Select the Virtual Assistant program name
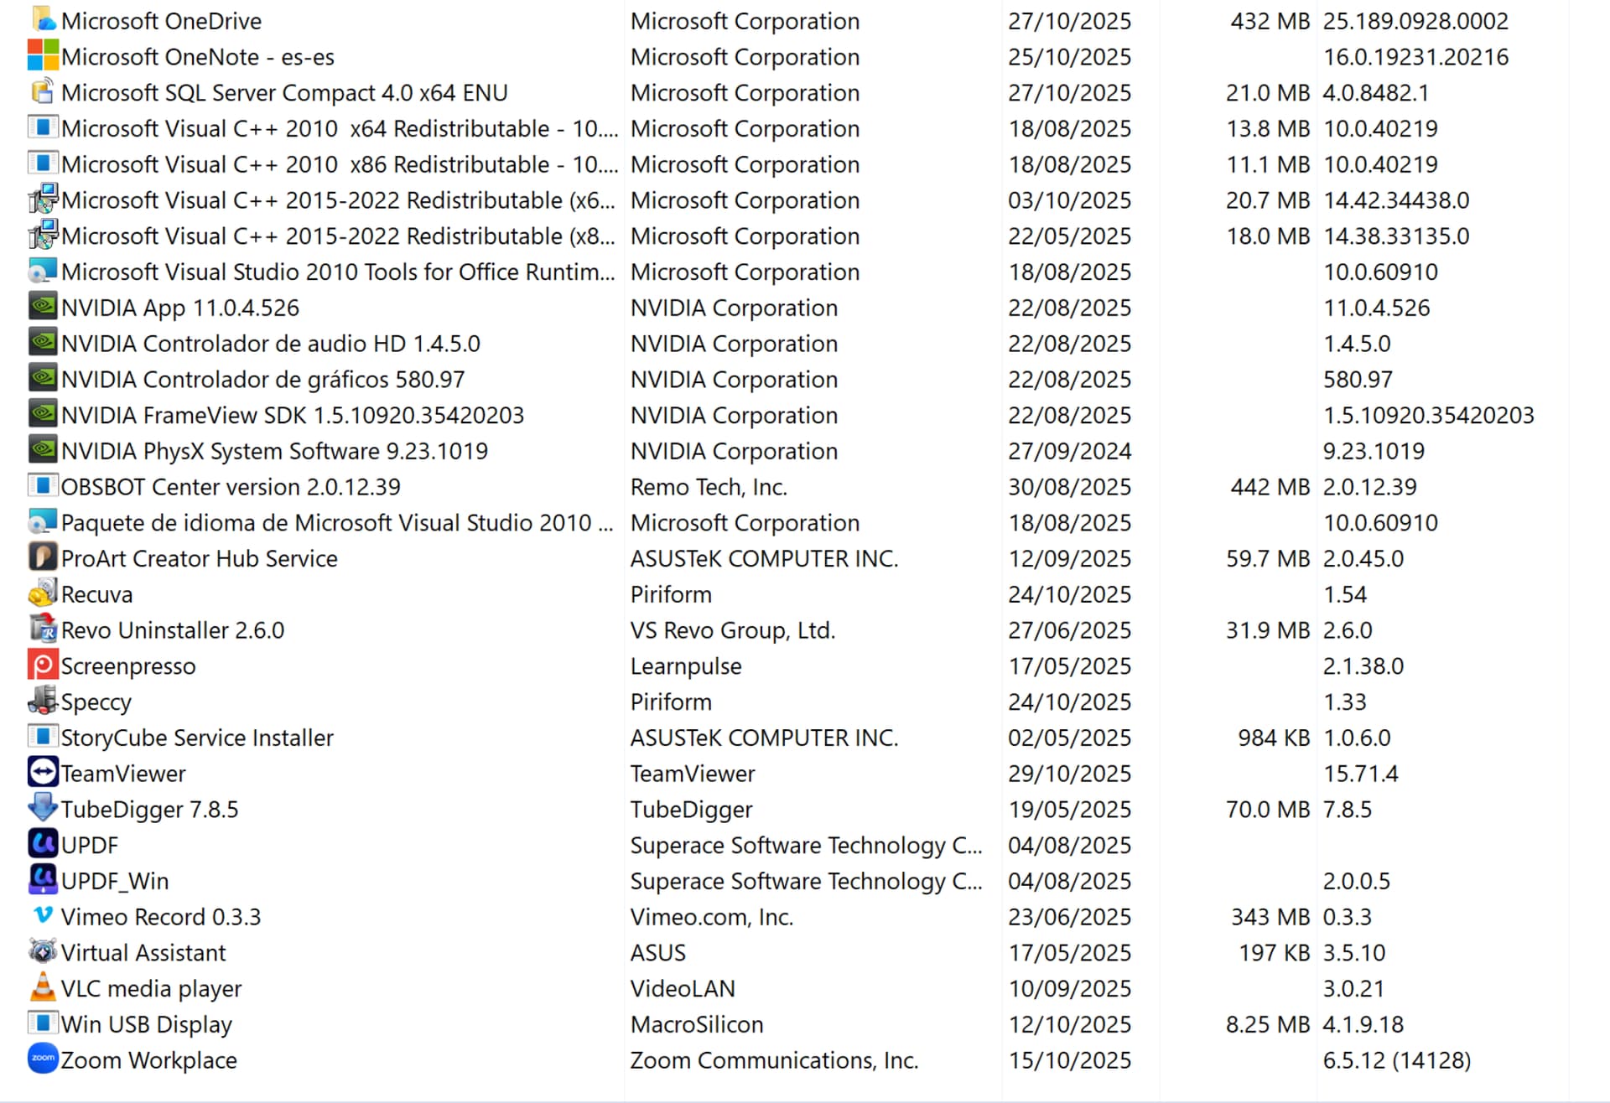The height and width of the screenshot is (1103, 1610). tap(143, 953)
